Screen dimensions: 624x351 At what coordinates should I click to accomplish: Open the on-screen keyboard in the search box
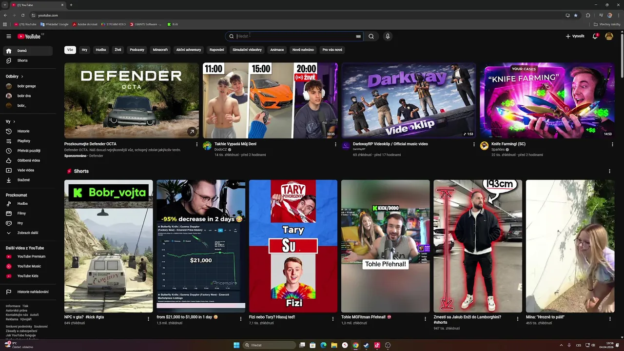click(x=358, y=36)
